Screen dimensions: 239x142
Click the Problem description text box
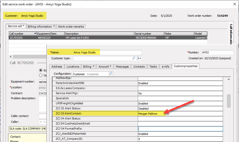coord(43,104)
